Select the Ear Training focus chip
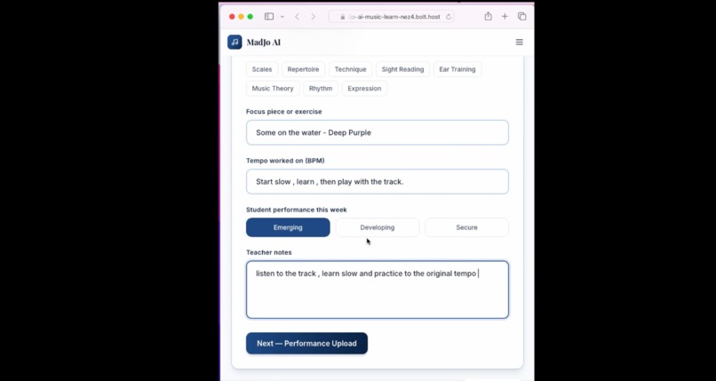This screenshot has height=381, width=716. click(457, 69)
